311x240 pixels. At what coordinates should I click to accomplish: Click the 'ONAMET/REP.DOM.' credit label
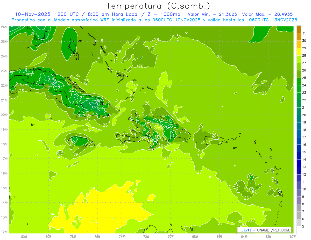[273, 230]
